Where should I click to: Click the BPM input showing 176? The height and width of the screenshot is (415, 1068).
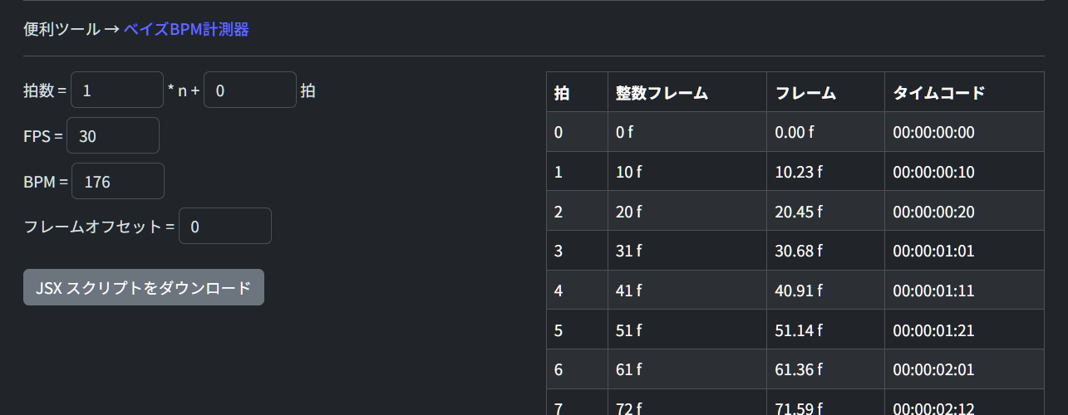[118, 182]
